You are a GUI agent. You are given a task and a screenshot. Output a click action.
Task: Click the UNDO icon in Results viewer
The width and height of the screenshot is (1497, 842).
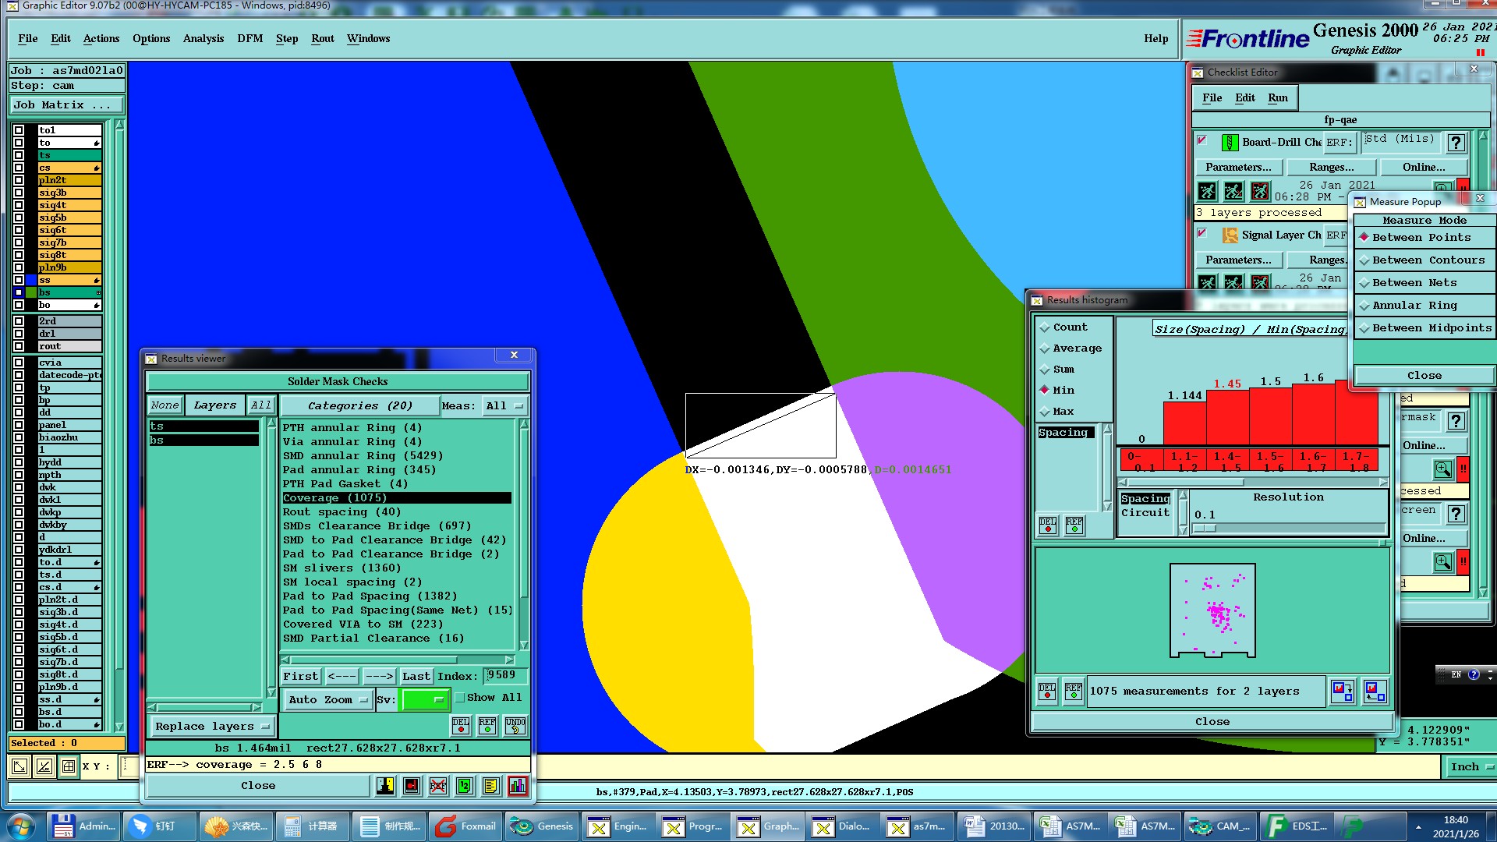click(x=515, y=726)
